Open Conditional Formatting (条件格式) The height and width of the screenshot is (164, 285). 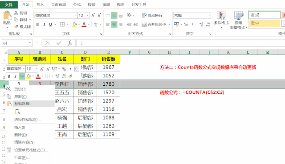[x=221, y=20]
